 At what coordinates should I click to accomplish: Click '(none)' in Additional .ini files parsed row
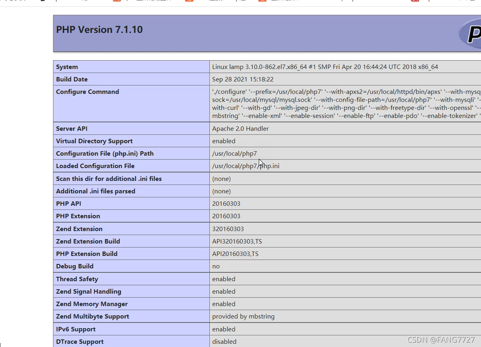coord(221,191)
